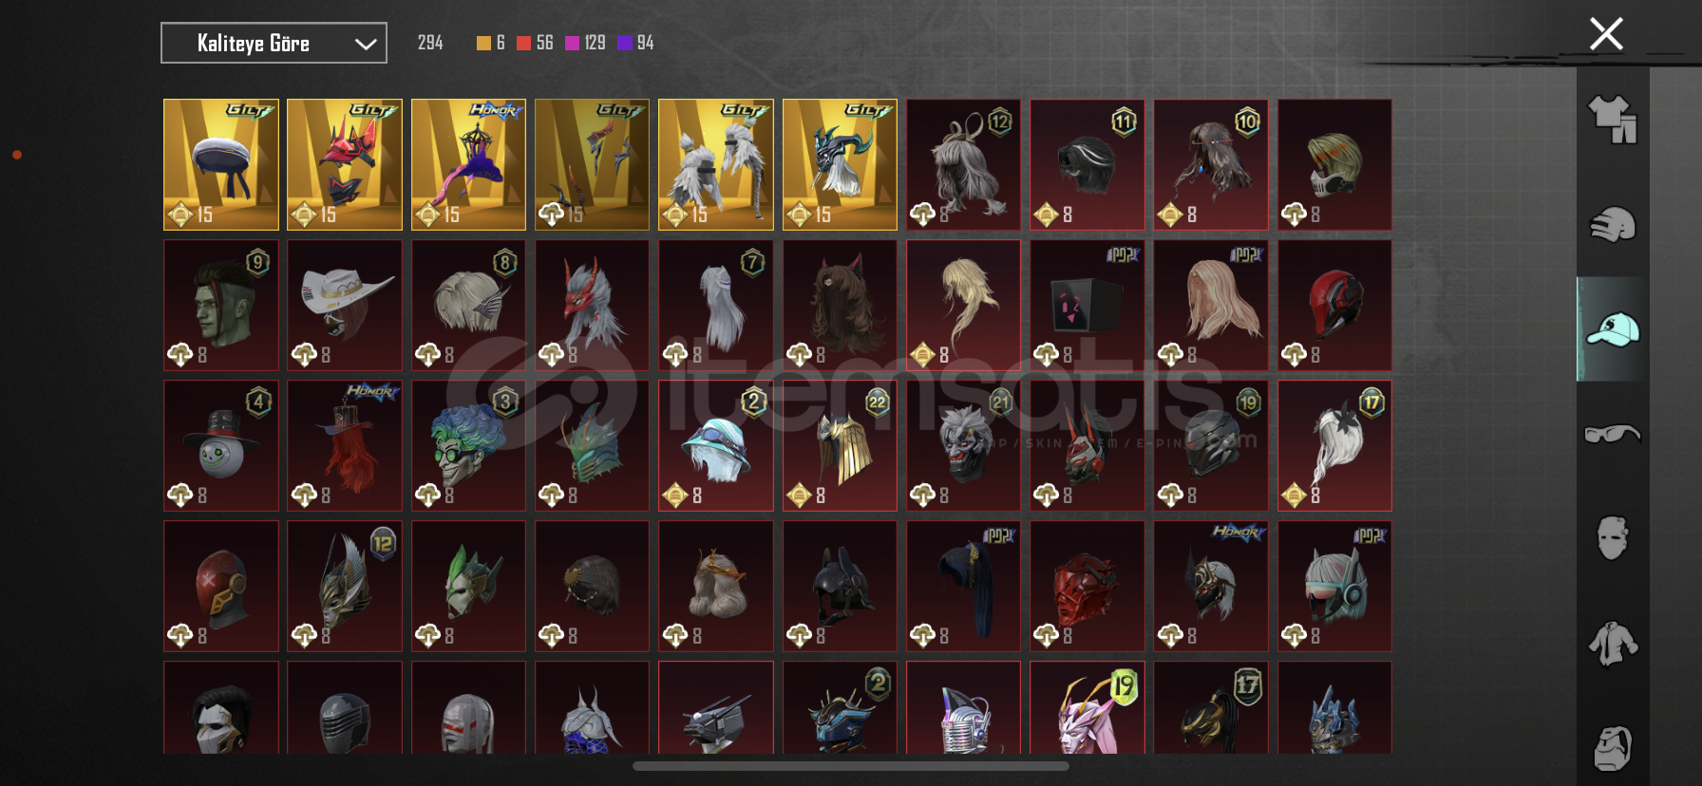Viewport: 1702px width, 786px height.
Task: Open the outfit sets category icon
Action: (1613, 120)
